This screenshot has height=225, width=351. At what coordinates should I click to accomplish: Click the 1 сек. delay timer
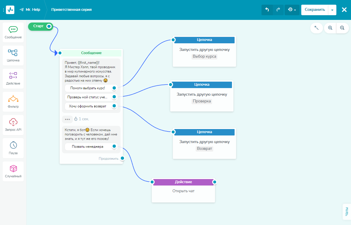[82, 119]
